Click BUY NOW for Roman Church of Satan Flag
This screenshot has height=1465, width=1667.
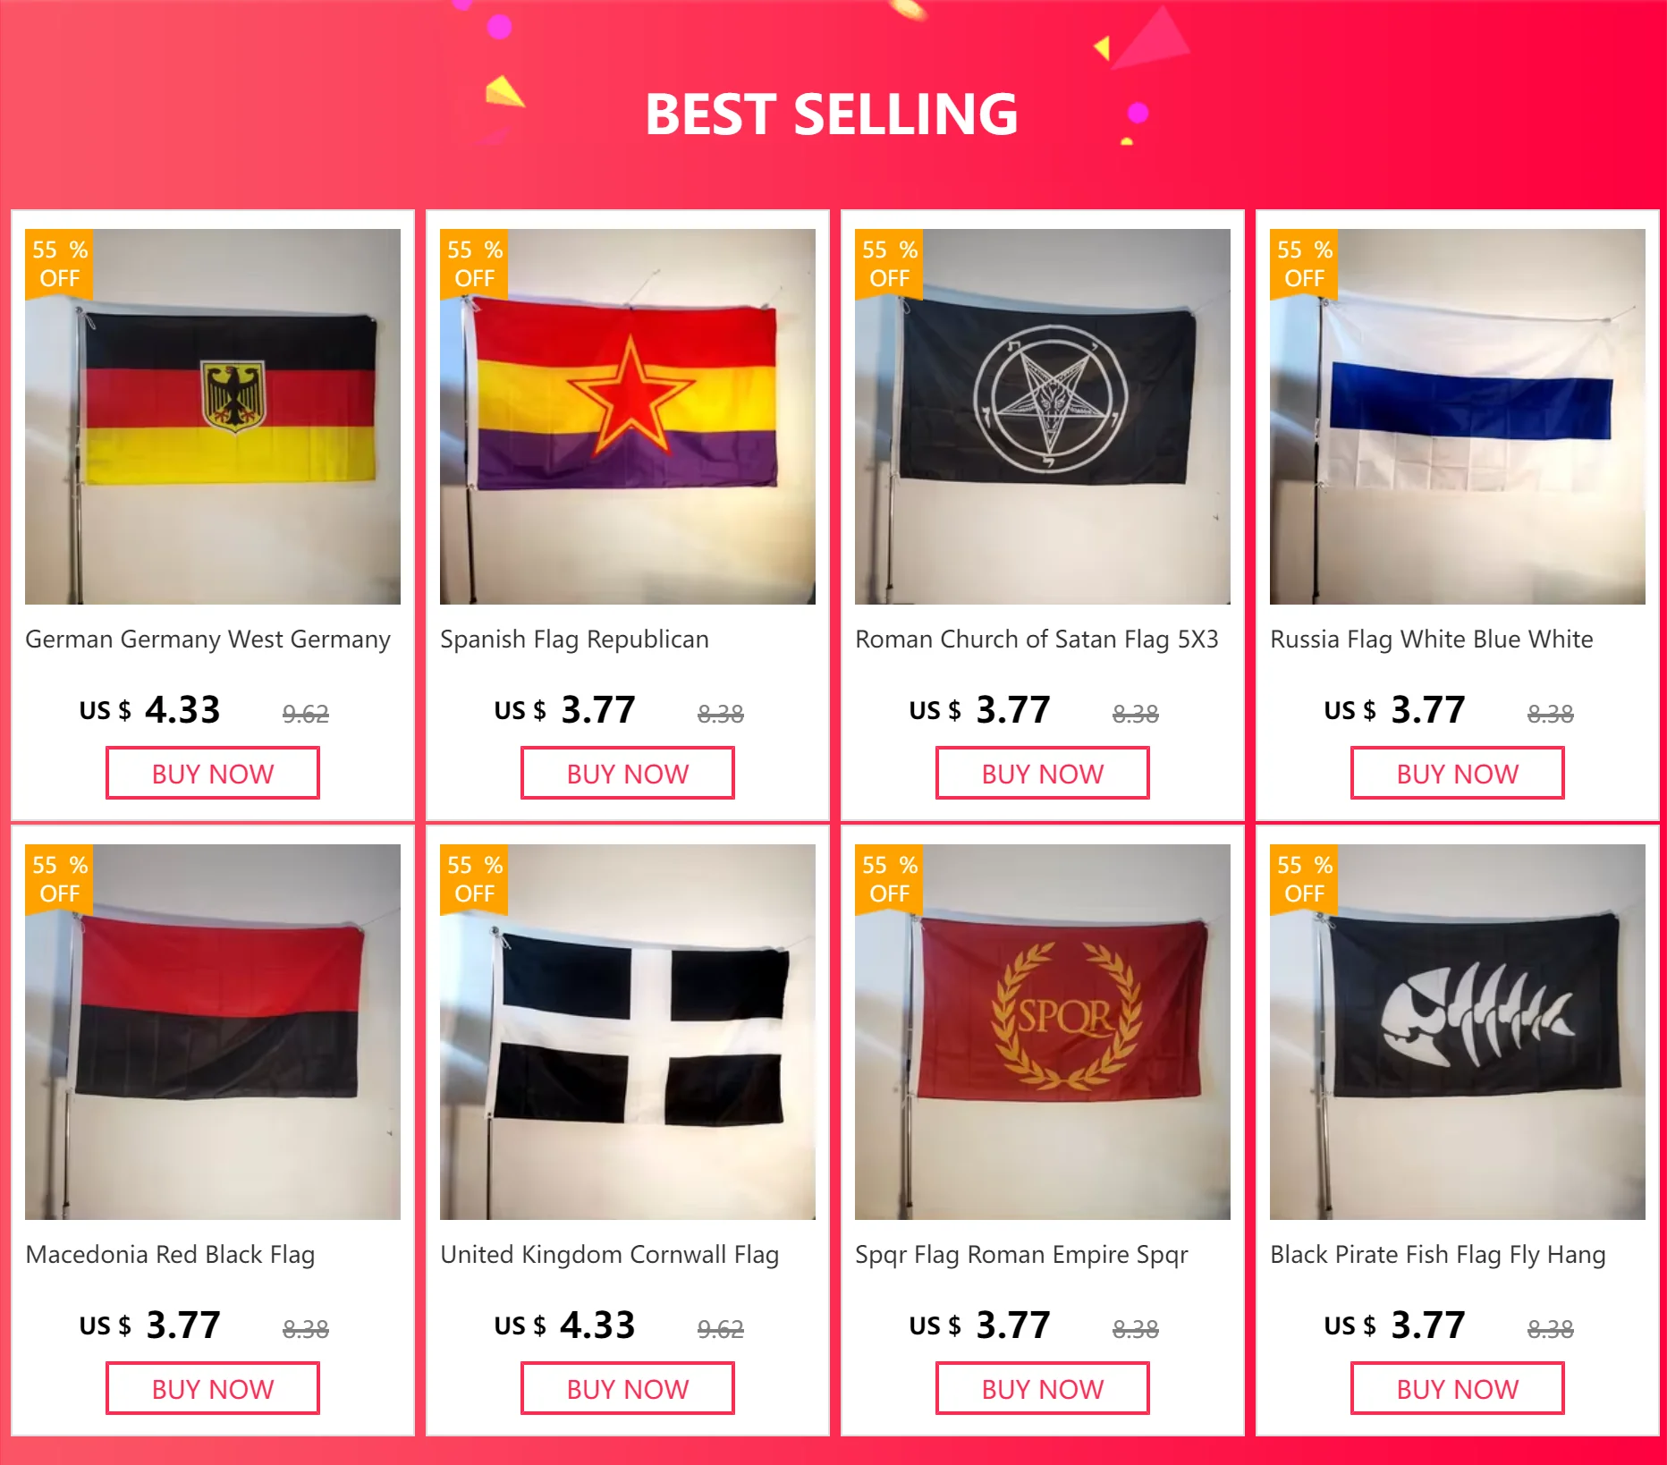[1043, 774]
